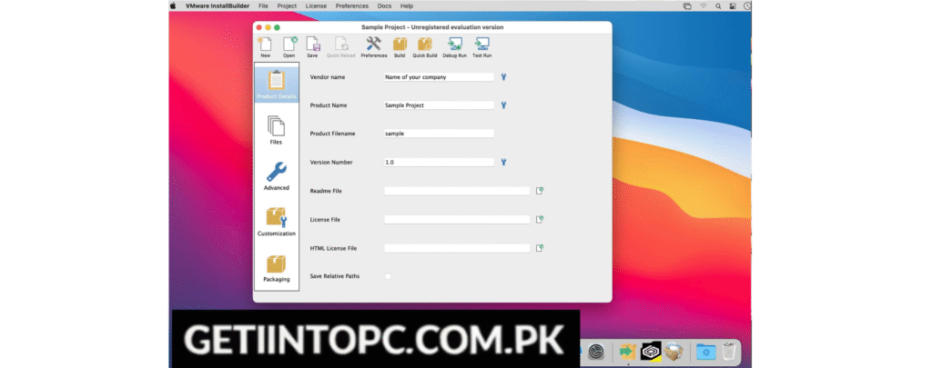The image size is (932, 368).
Task: Click the wrench icon beside Vendor name
Action: pyautogui.click(x=503, y=77)
